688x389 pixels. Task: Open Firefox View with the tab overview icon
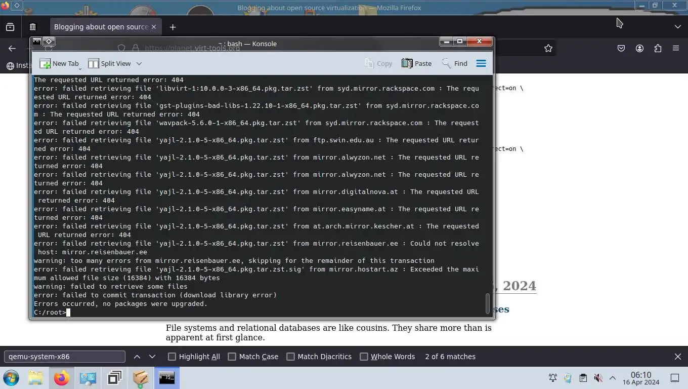10,27
